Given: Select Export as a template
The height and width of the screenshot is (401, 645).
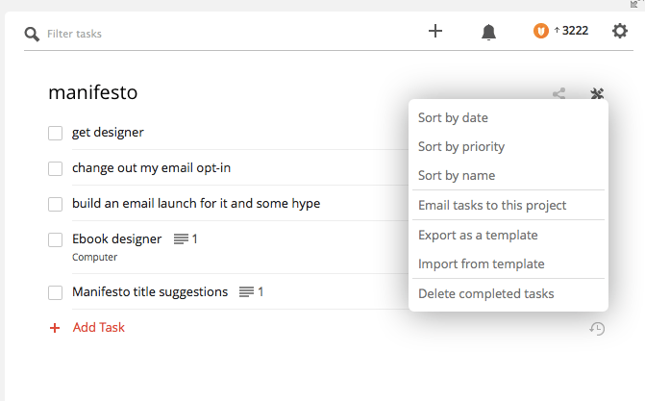Looking at the screenshot, I should pos(478,235).
